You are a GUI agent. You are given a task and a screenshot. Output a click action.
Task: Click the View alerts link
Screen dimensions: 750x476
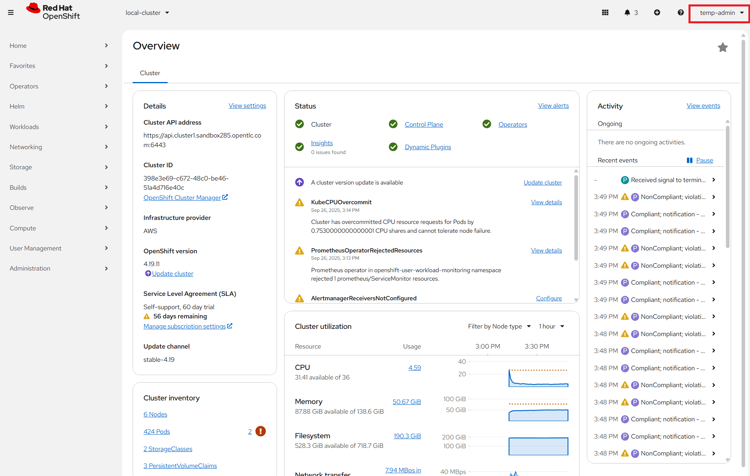click(x=553, y=106)
